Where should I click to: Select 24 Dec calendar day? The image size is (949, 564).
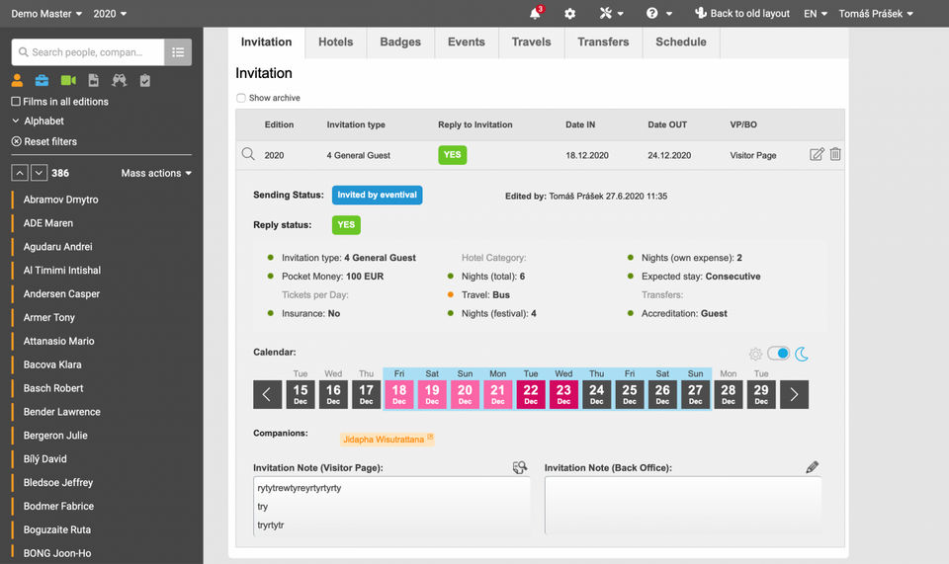[x=597, y=394]
